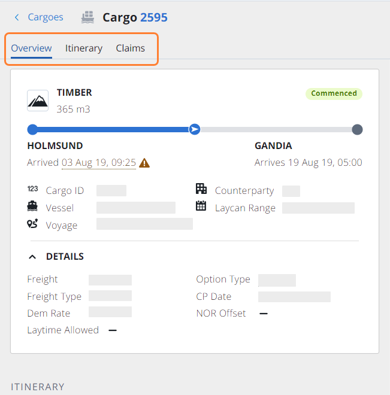Select the Overview tab

pos(32,48)
